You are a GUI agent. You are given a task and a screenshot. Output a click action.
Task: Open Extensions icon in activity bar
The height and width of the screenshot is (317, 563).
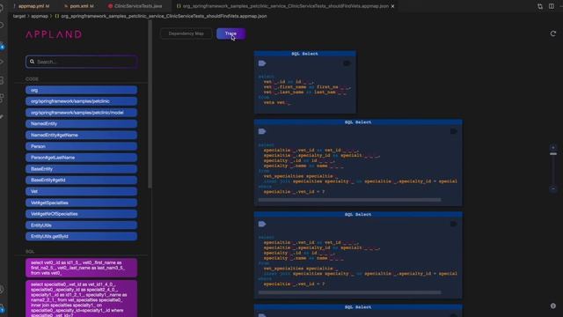point(2,98)
